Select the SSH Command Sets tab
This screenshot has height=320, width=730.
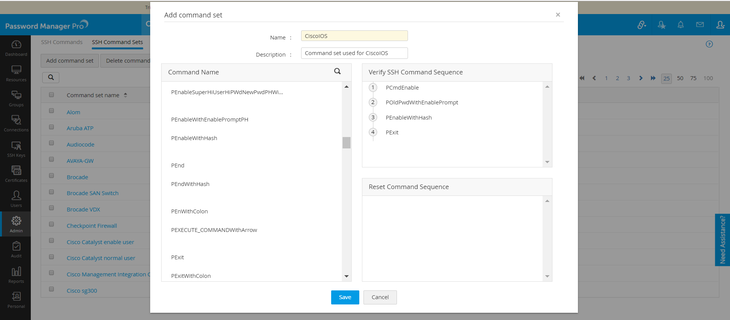pyautogui.click(x=117, y=42)
